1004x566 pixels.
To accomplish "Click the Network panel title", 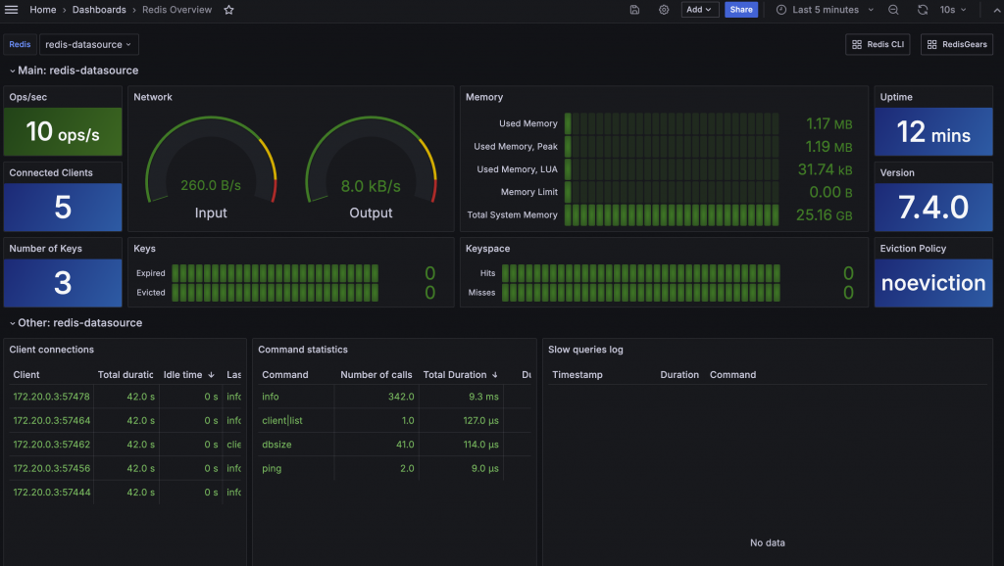I will 153,97.
